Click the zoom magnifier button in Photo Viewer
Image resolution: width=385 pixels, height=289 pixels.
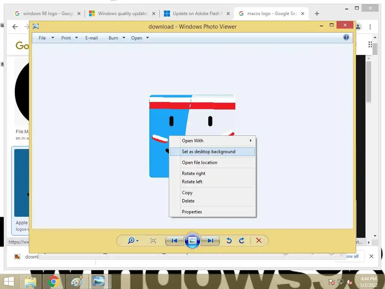click(x=133, y=240)
